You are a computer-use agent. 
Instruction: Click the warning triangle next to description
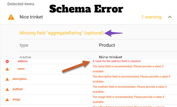(7, 79)
